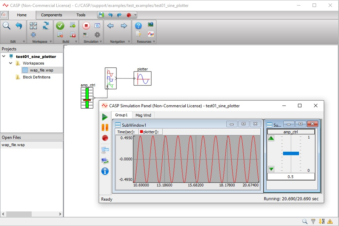The height and width of the screenshot is (226, 339).
Task: Click the red record ball in quick access toolbar
Action: pos(129,15)
